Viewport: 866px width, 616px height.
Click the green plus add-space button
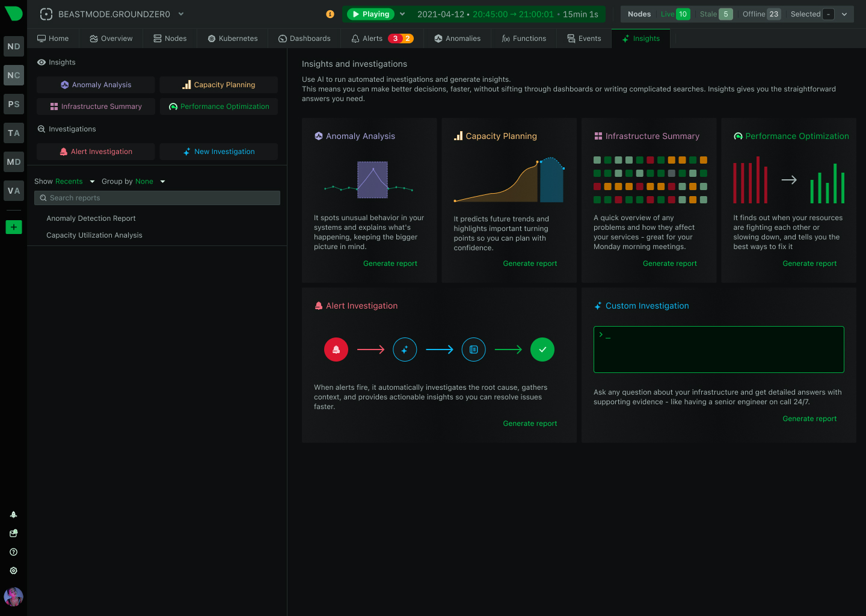pyautogui.click(x=14, y=227)
